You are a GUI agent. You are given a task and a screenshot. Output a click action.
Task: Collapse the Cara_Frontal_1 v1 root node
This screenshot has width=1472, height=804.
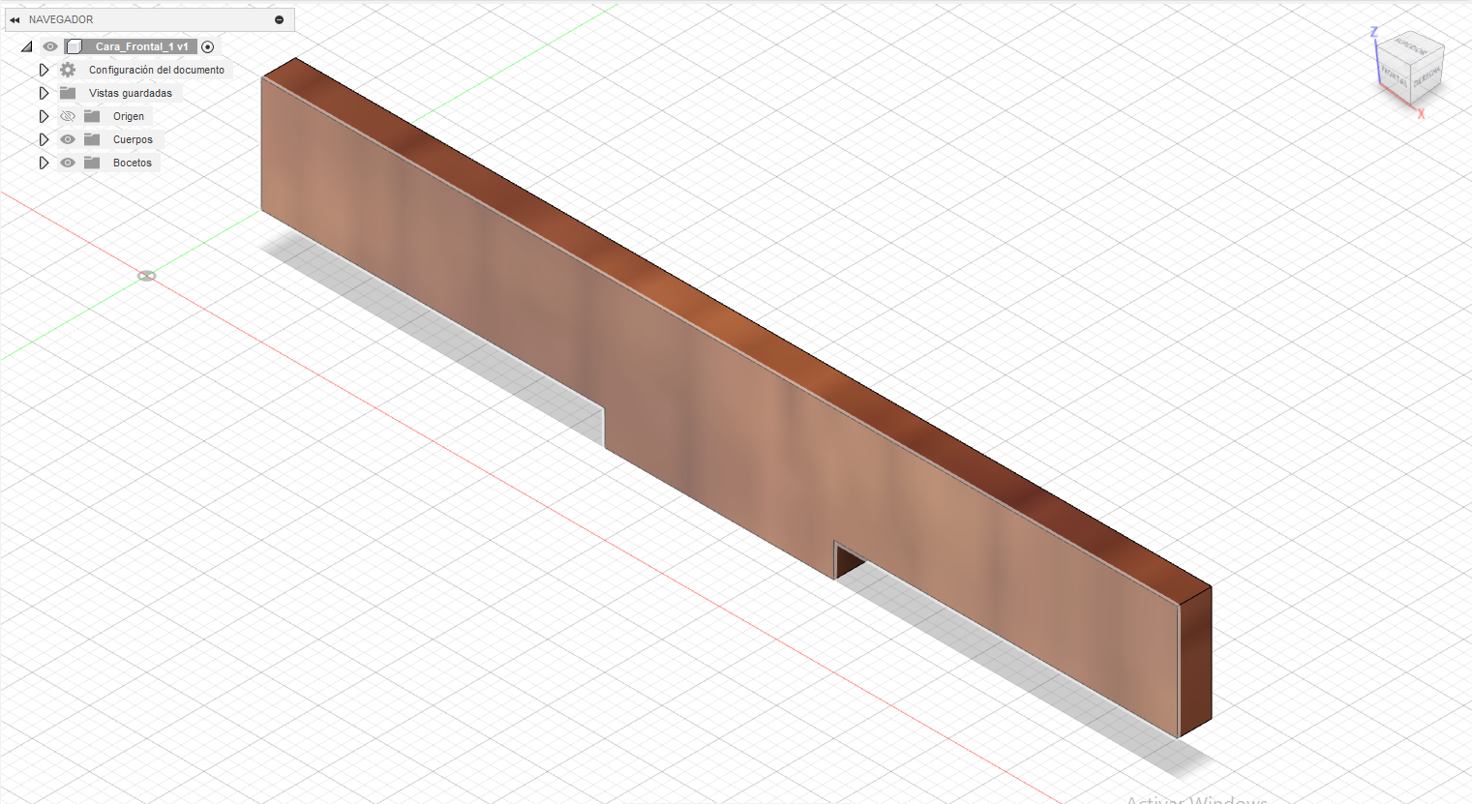26,46
